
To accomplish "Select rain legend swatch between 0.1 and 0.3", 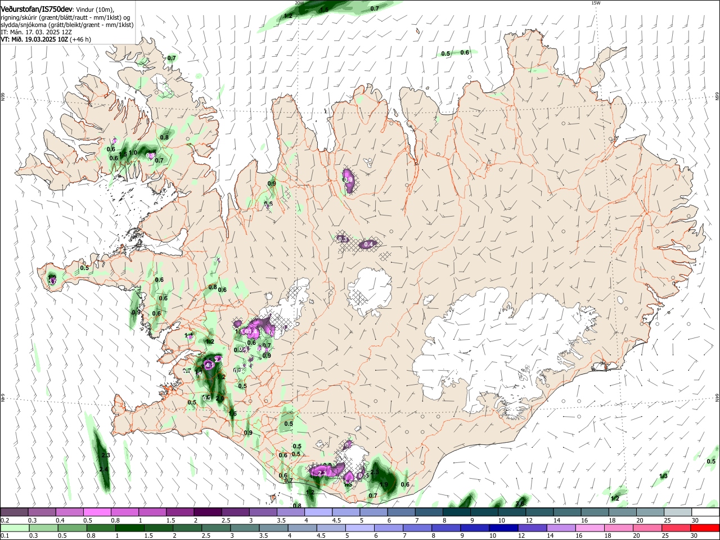I will coord(15,528).
